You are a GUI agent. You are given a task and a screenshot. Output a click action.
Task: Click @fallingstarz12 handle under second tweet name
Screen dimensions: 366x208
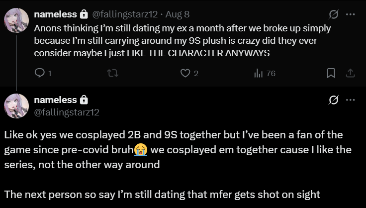66,112
